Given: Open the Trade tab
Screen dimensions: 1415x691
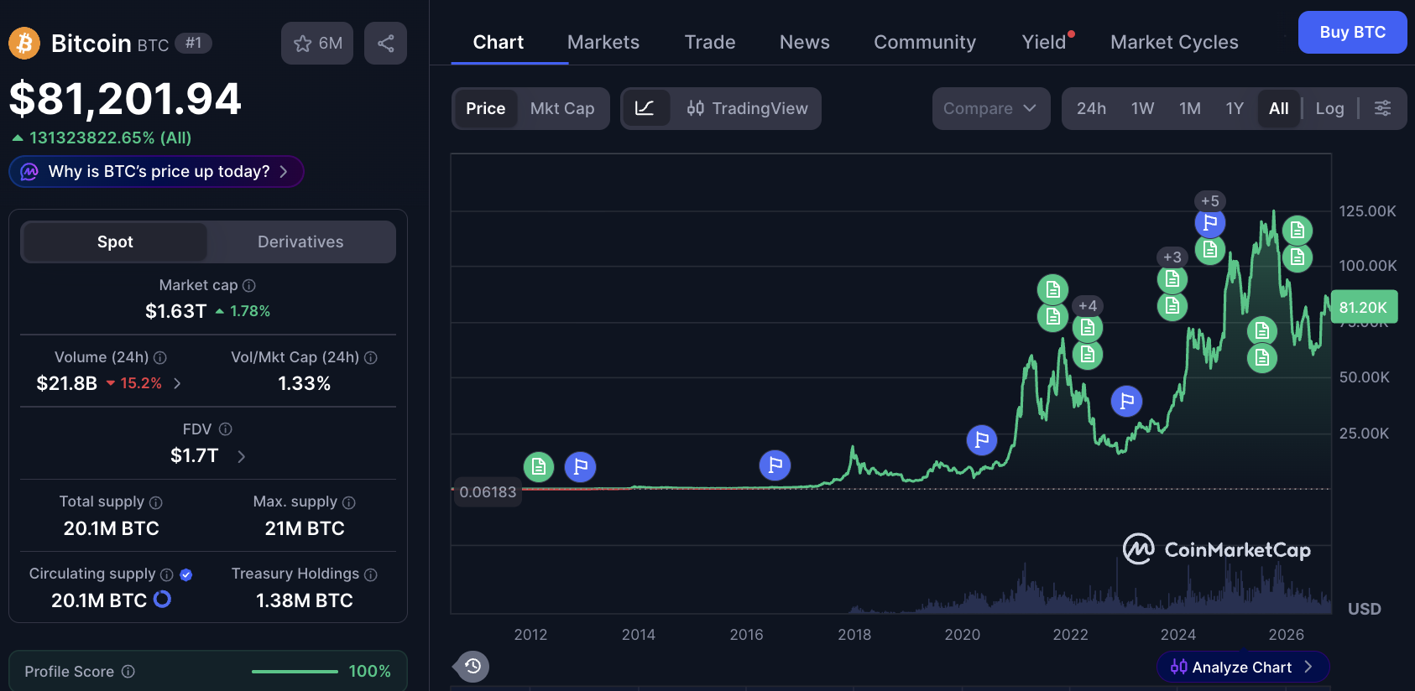Looking at the screenshot, I should click(710, 42).
